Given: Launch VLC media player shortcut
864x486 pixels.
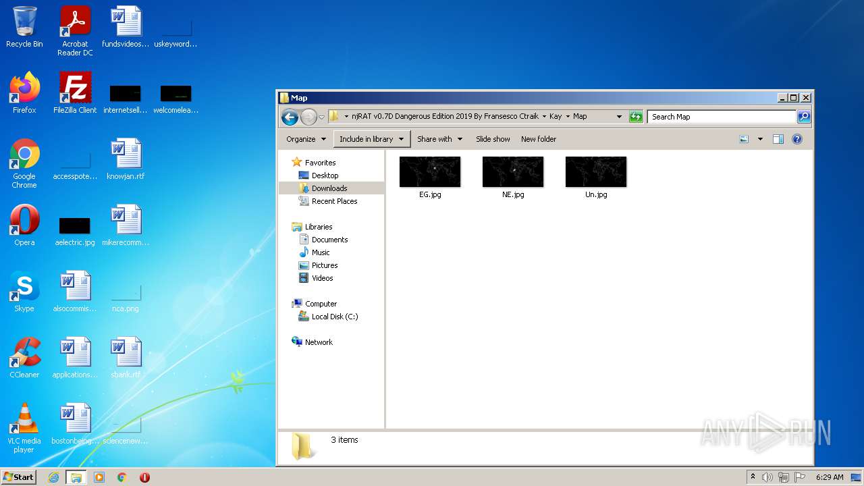Looking at the screenshot, I should pyautogui.click(x=24, y=428).
